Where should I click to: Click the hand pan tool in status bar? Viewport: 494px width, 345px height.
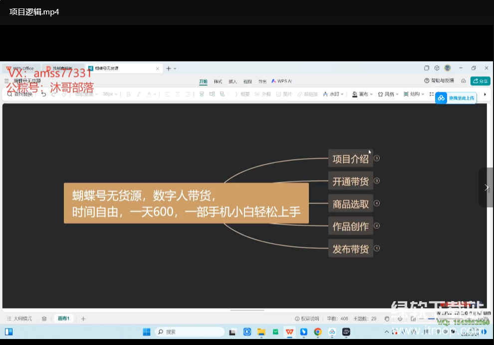pyautogui.click(x=387, y=319)
